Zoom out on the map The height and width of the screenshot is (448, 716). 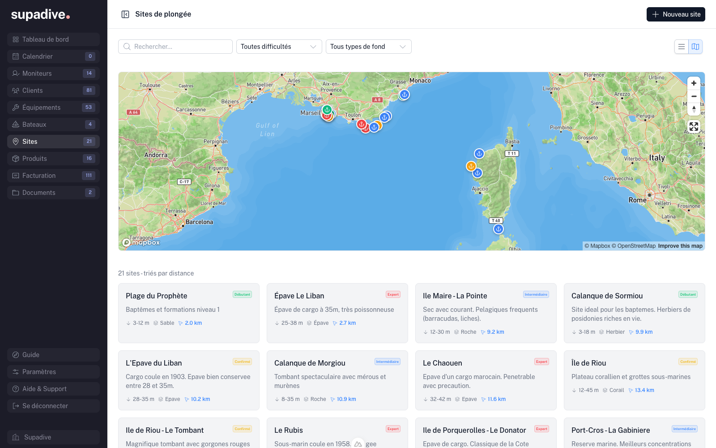(x=694, y=96)
